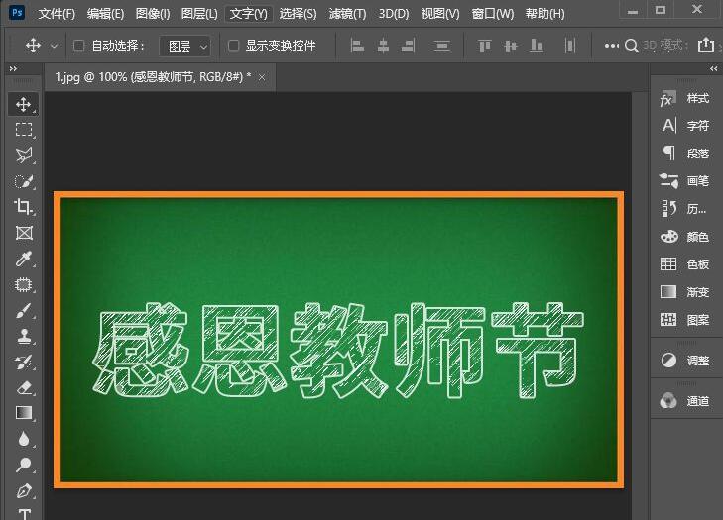Expand the toolbox with double-arrow
Image resolution: width=723 pixels, height=520 pixels.
click(13, 69)
